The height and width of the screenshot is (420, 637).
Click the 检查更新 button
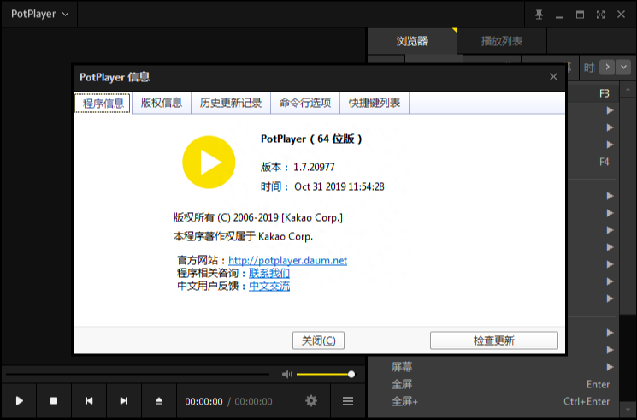(493, 340)
